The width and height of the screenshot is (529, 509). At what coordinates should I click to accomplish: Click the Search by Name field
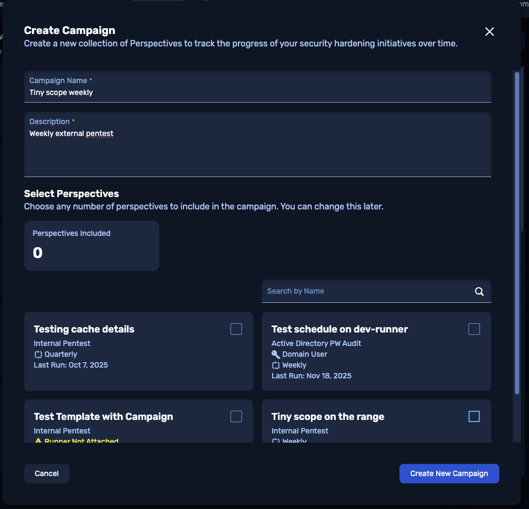[367, 291]
